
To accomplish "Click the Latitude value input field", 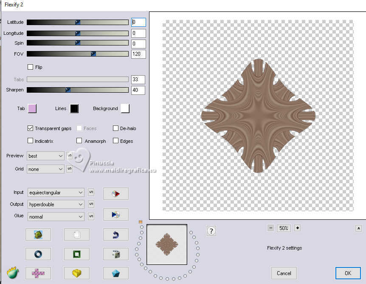I will (138, 22).
